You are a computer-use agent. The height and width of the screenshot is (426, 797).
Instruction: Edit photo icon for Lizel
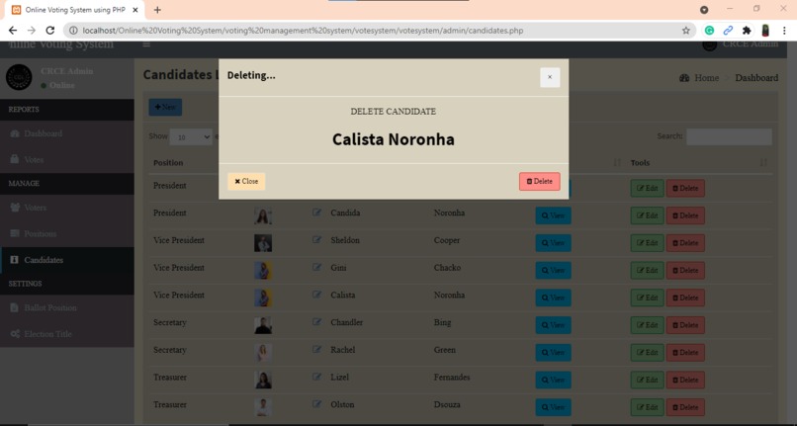316,378
